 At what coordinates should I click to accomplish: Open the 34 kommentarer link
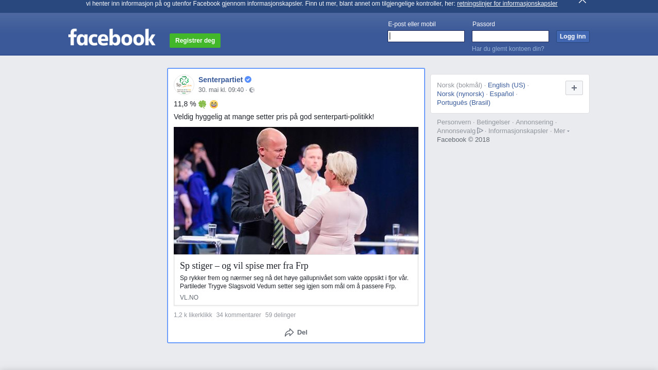click(x=239, y=315)
